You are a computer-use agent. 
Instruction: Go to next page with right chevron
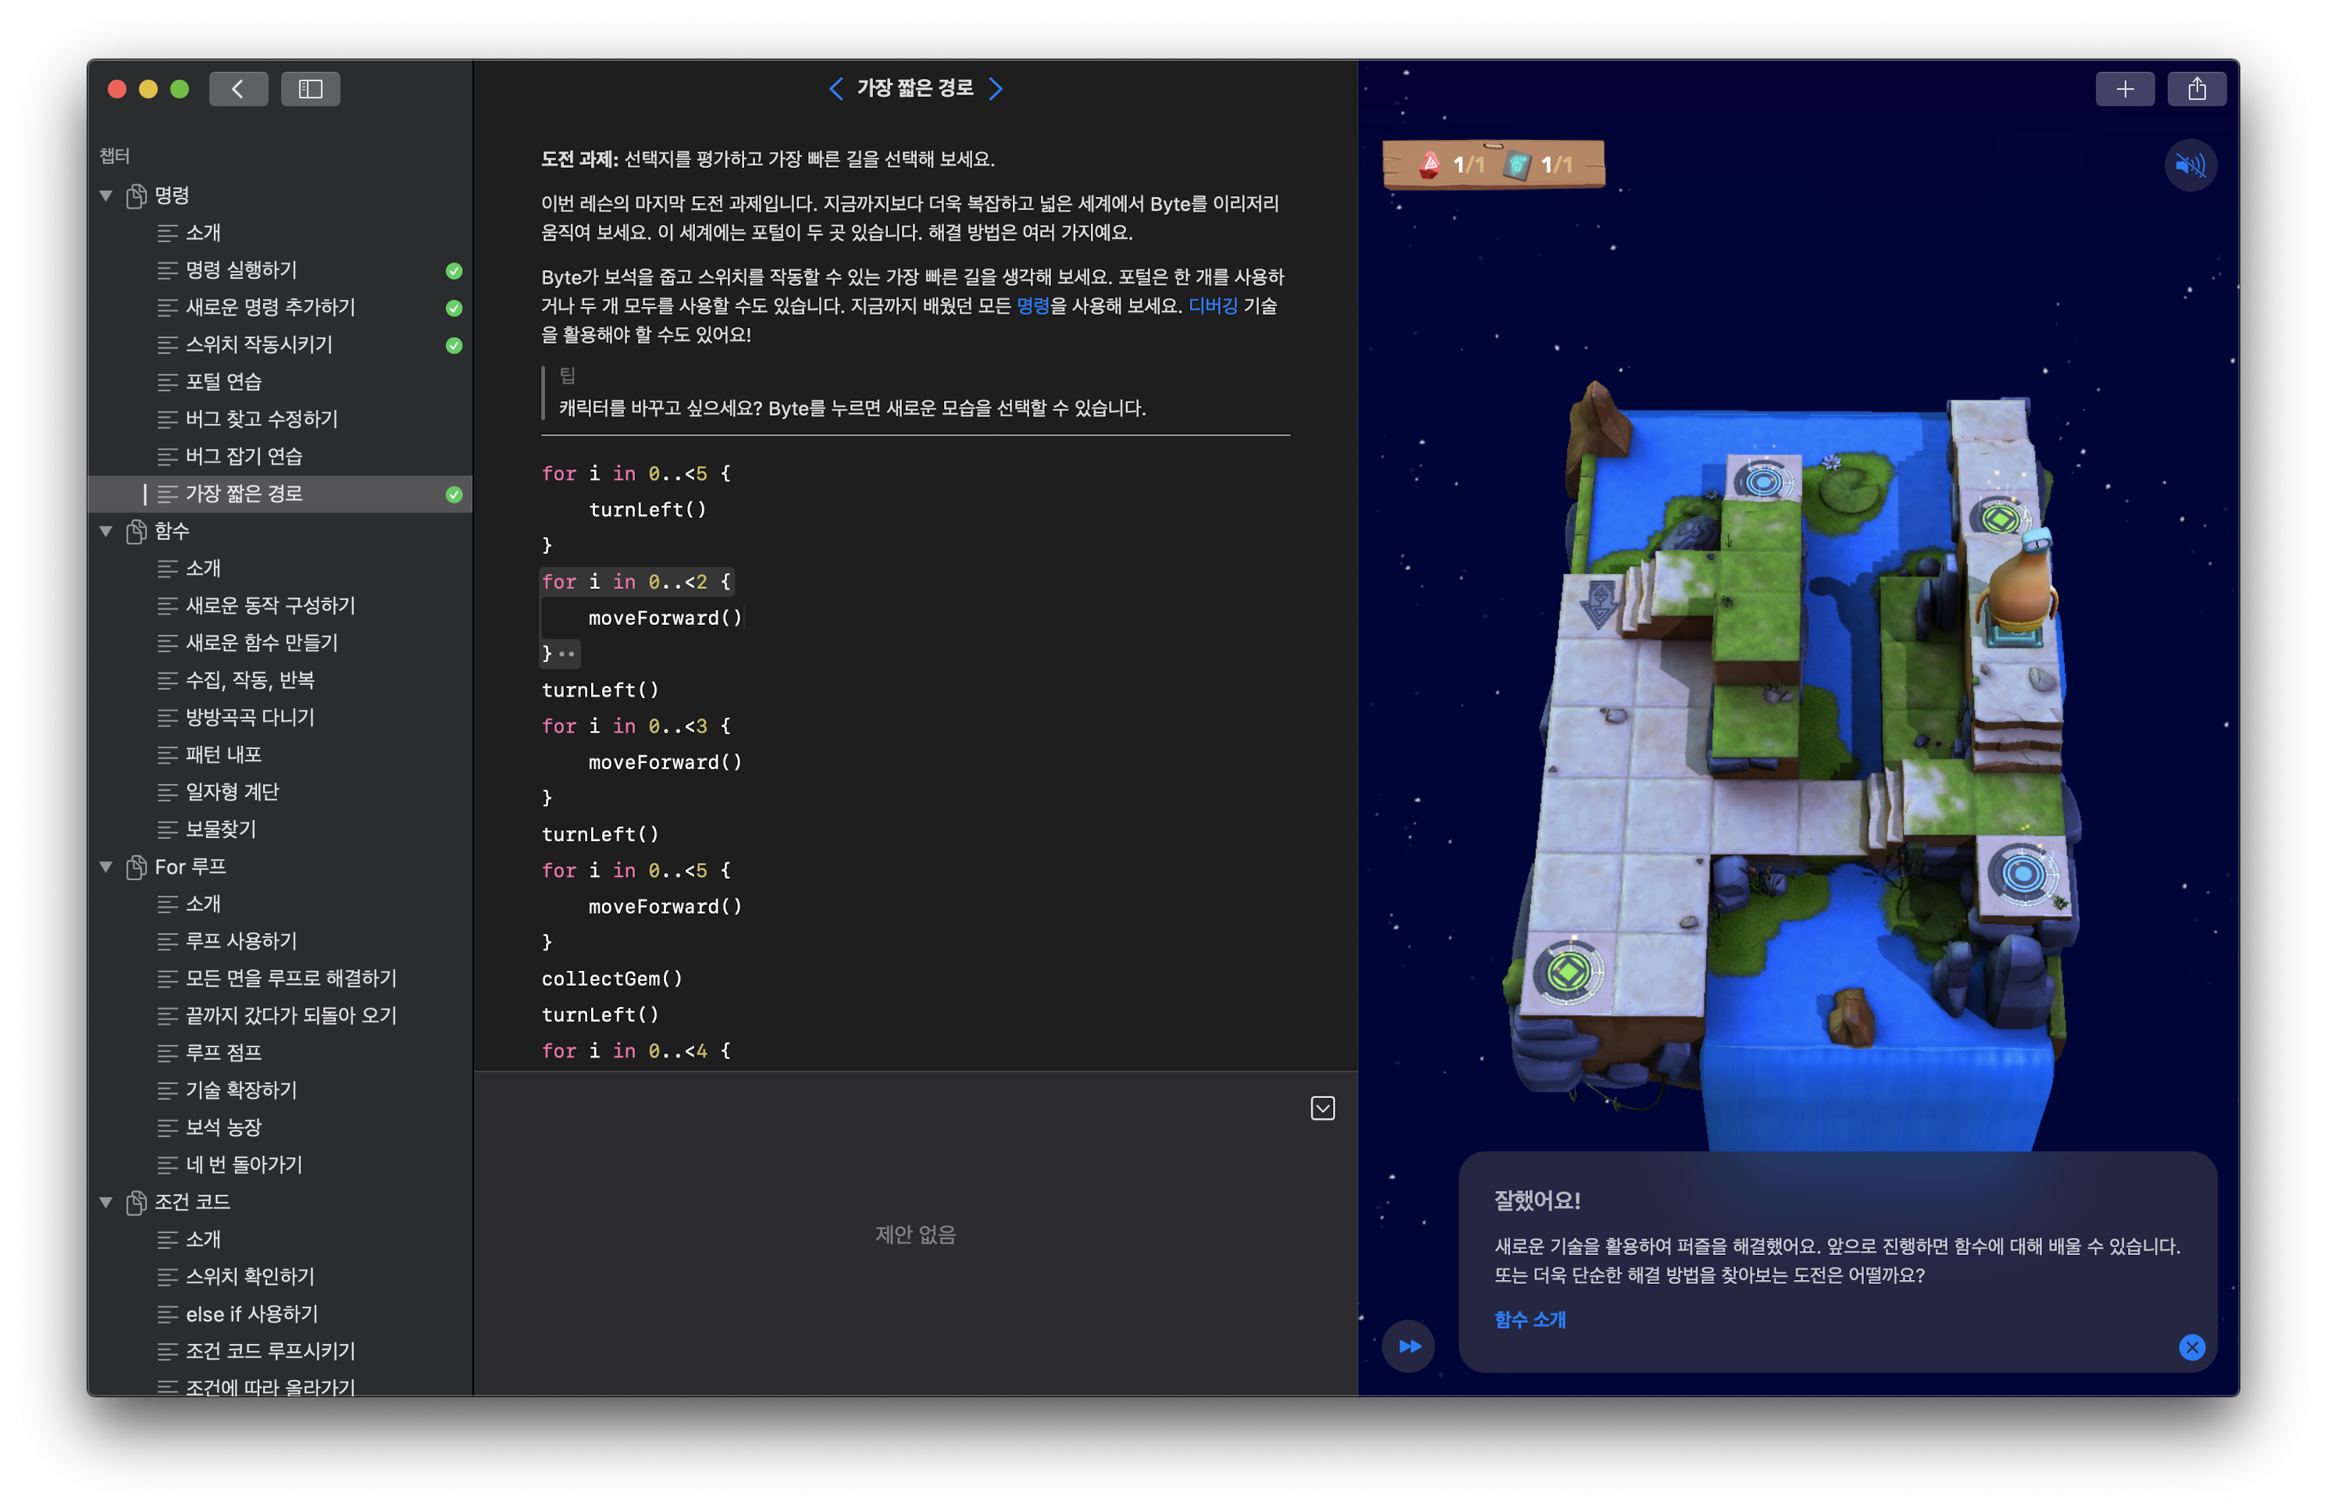pos(996,89)
